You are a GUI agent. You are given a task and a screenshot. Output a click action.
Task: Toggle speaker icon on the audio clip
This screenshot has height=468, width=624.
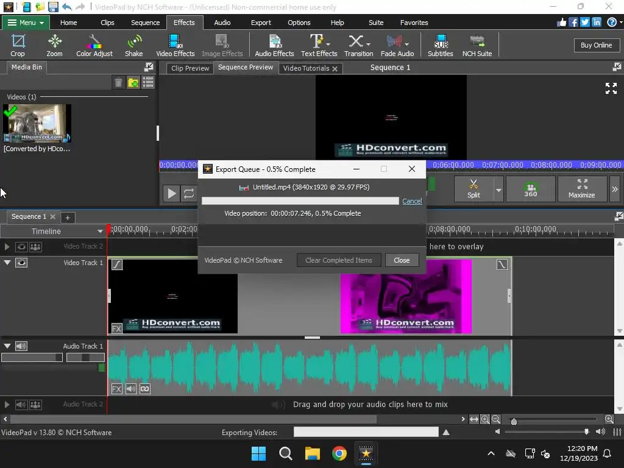131,389
